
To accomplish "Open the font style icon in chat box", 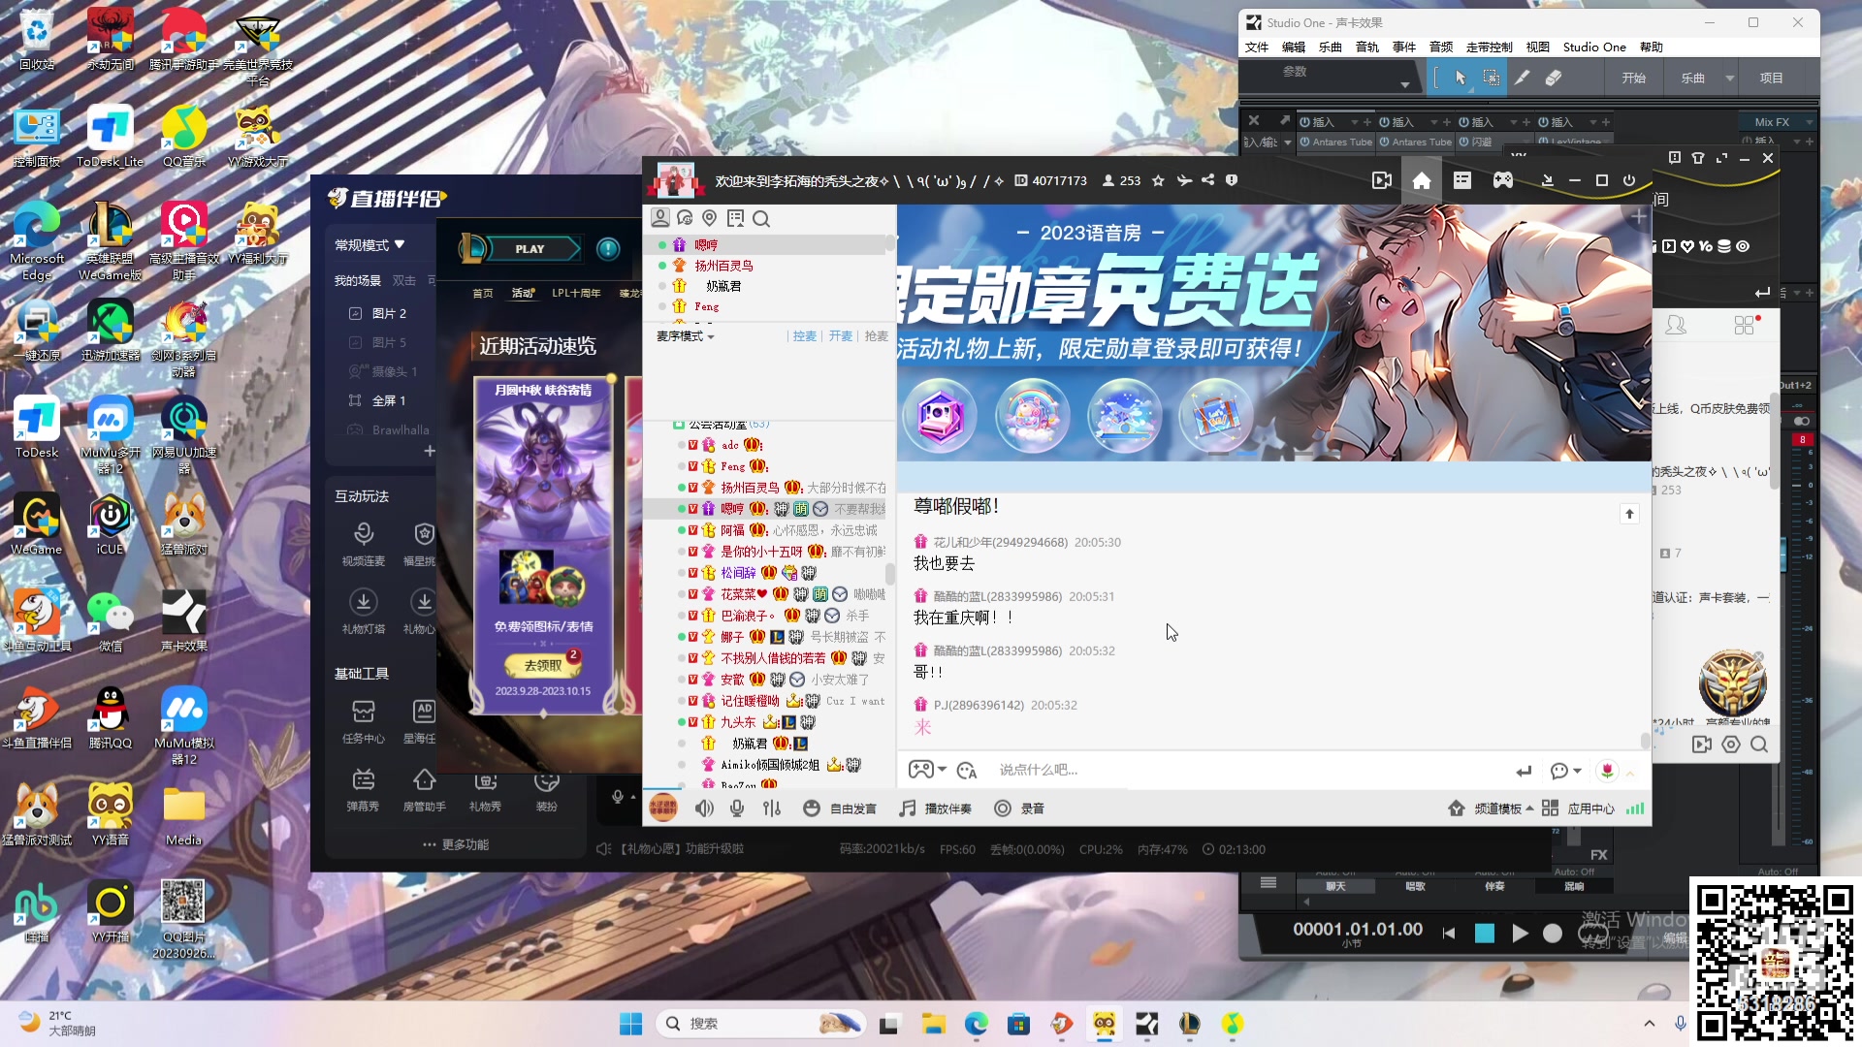I will point(967,771).
